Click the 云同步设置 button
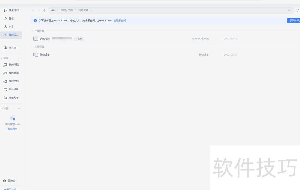 294,21
